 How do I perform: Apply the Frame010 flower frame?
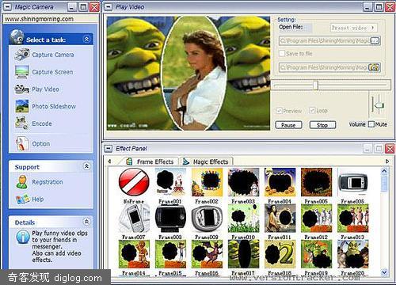tap(243, 218)
